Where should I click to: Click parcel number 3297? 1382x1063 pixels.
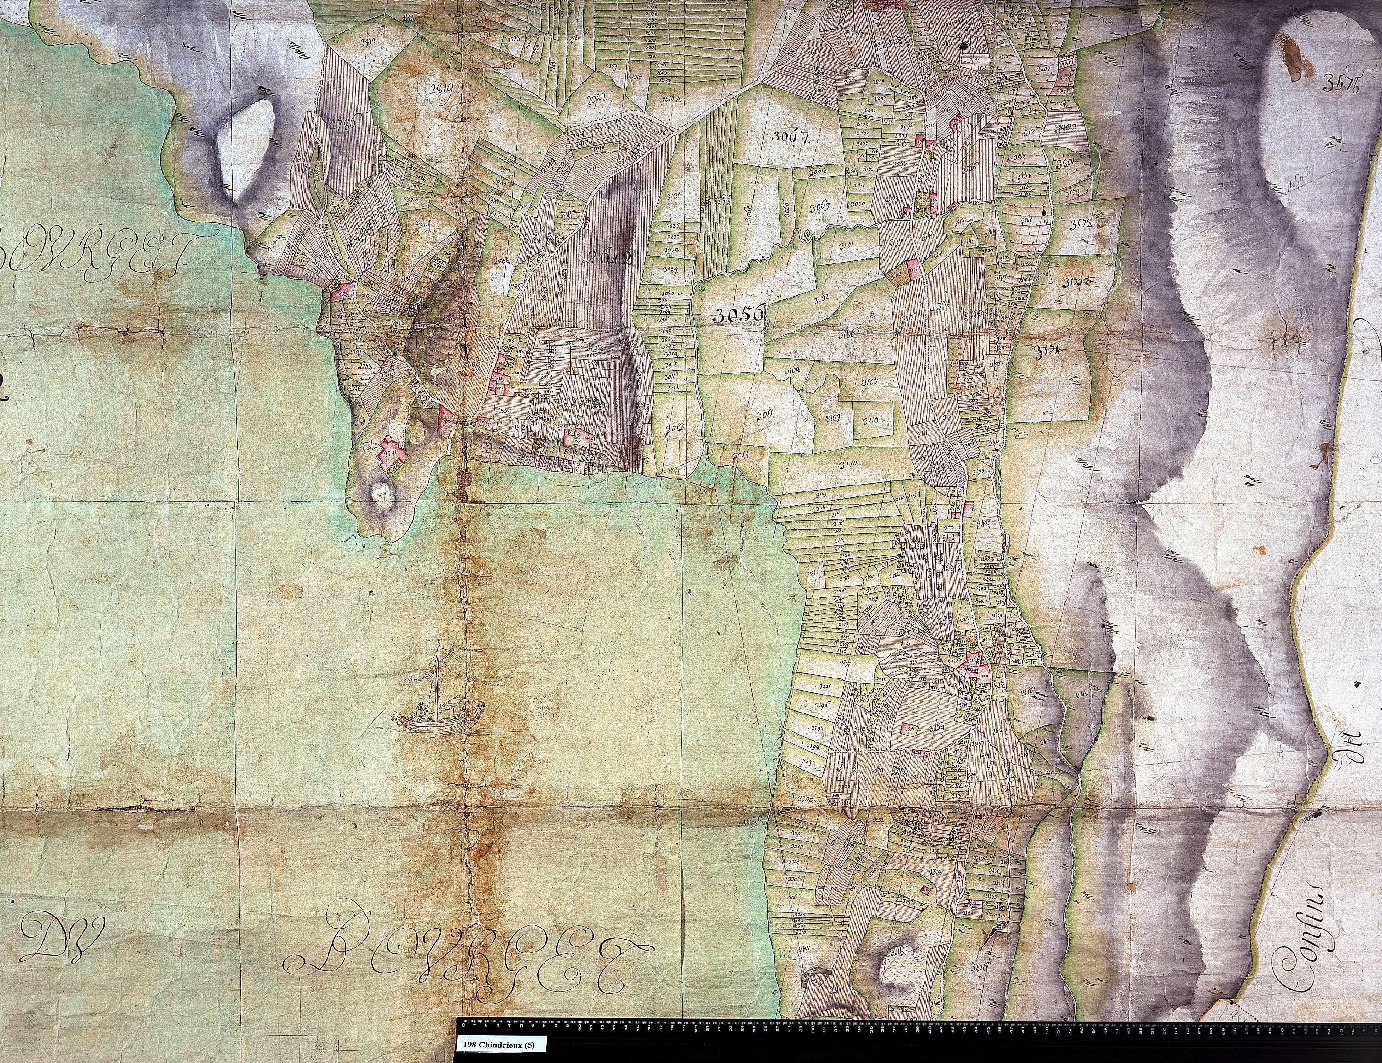(x=818, y=728)
